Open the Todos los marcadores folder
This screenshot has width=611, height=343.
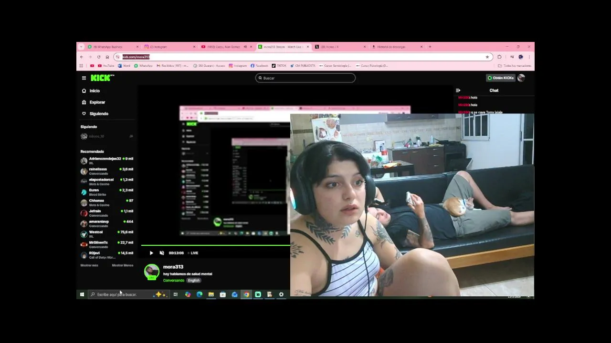pyautogui.click(x=515, y=66)
